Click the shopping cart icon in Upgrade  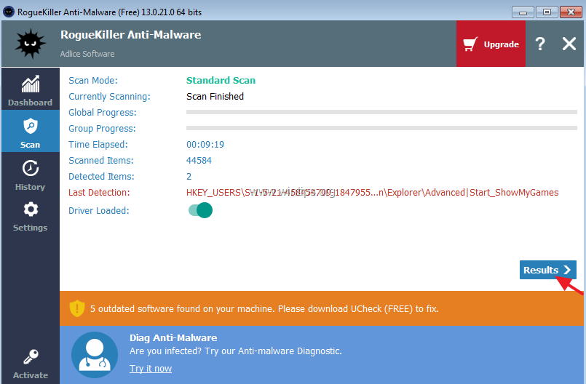[470, 44]
